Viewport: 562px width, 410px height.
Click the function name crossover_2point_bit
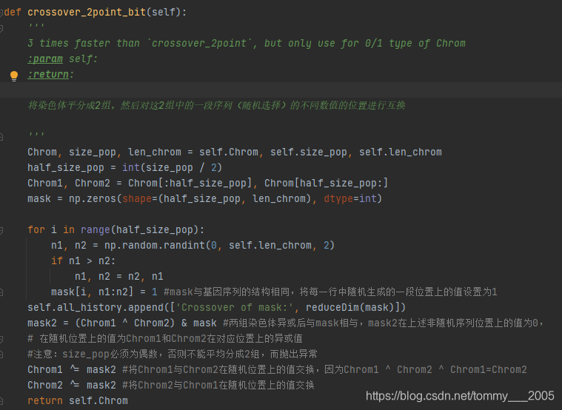(87, 12)
